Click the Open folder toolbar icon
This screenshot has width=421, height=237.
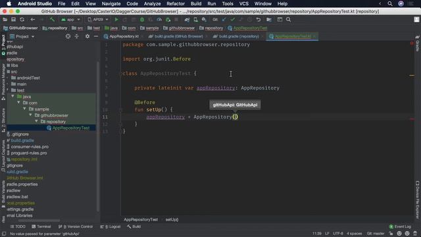(5, 20)
